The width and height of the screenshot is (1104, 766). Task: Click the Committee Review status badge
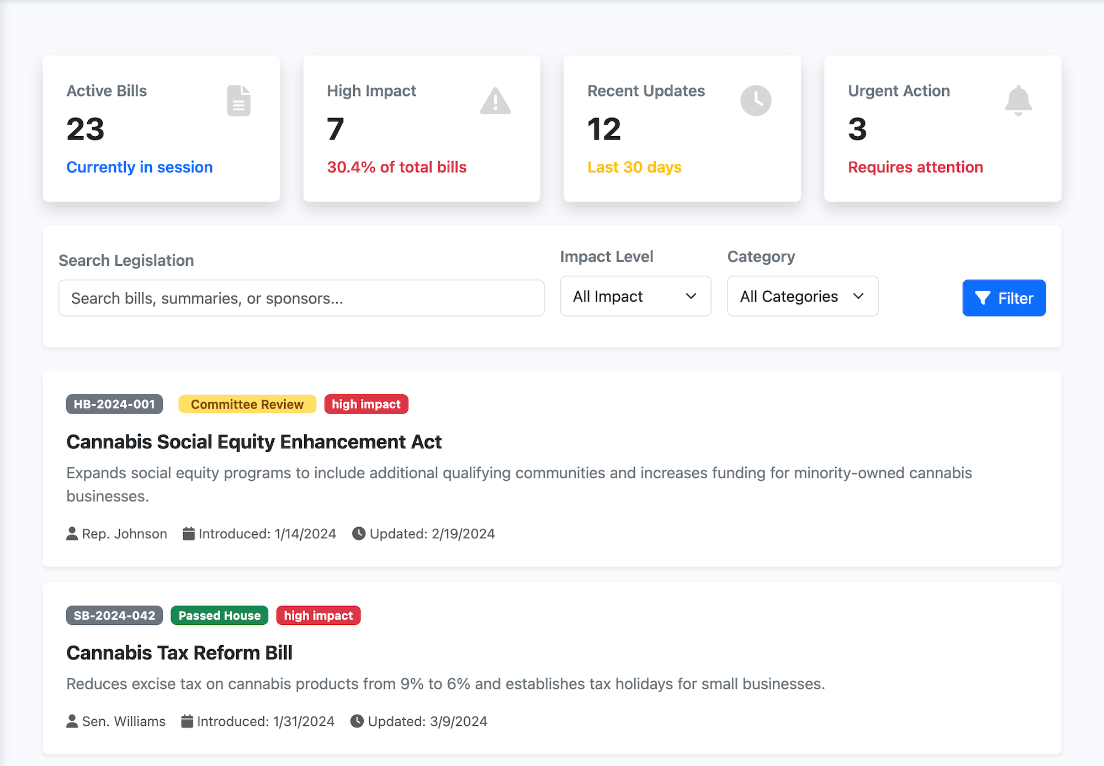tap(247, 404)
